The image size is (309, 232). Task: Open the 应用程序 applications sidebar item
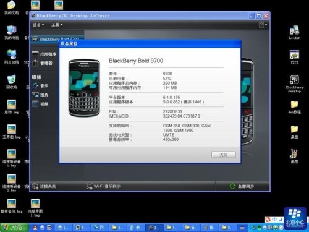pos(44,54)
